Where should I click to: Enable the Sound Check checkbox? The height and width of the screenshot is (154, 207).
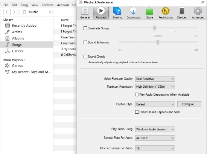(x=85, y=56)
